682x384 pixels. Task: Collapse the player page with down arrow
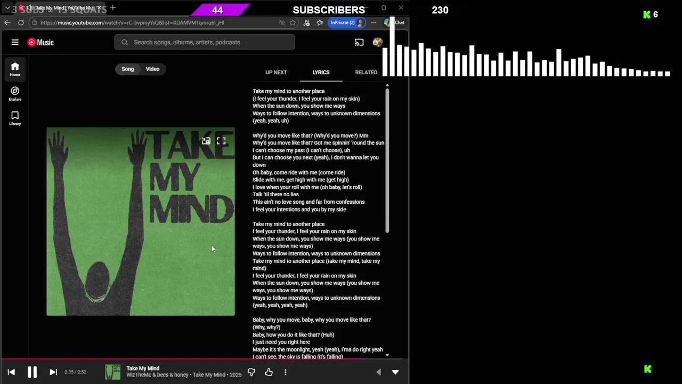395,372
